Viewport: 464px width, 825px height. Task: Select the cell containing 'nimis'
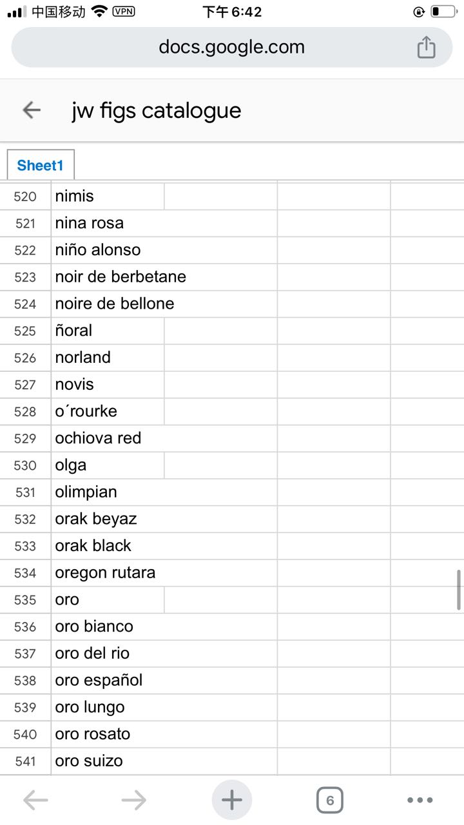tap(108, 196)
